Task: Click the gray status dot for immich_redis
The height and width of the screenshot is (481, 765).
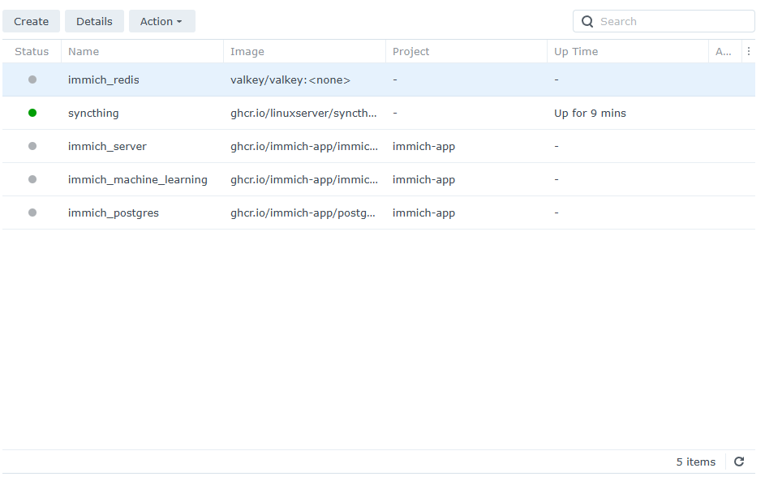Action: (32, 79)
